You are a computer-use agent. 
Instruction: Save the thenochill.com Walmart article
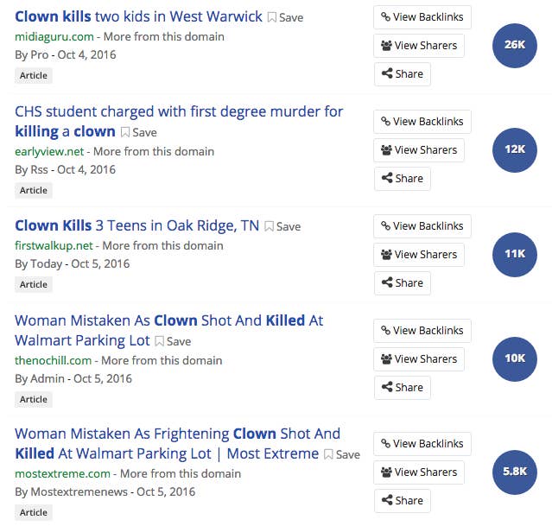173,341
